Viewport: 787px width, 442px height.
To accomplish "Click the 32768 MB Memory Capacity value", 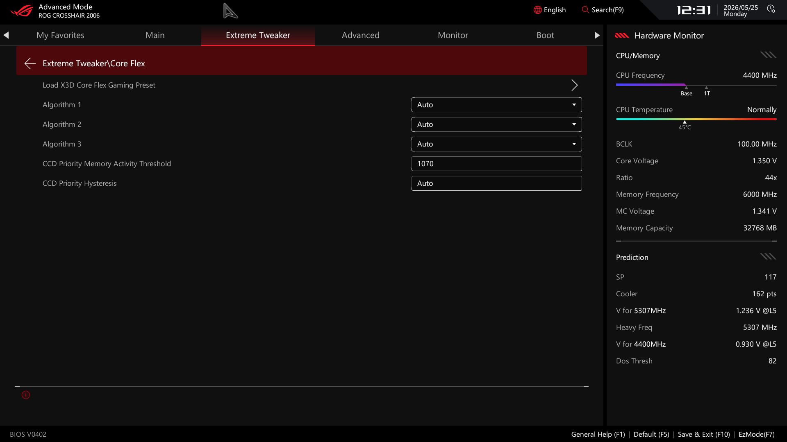I will [x=760, y=228].
